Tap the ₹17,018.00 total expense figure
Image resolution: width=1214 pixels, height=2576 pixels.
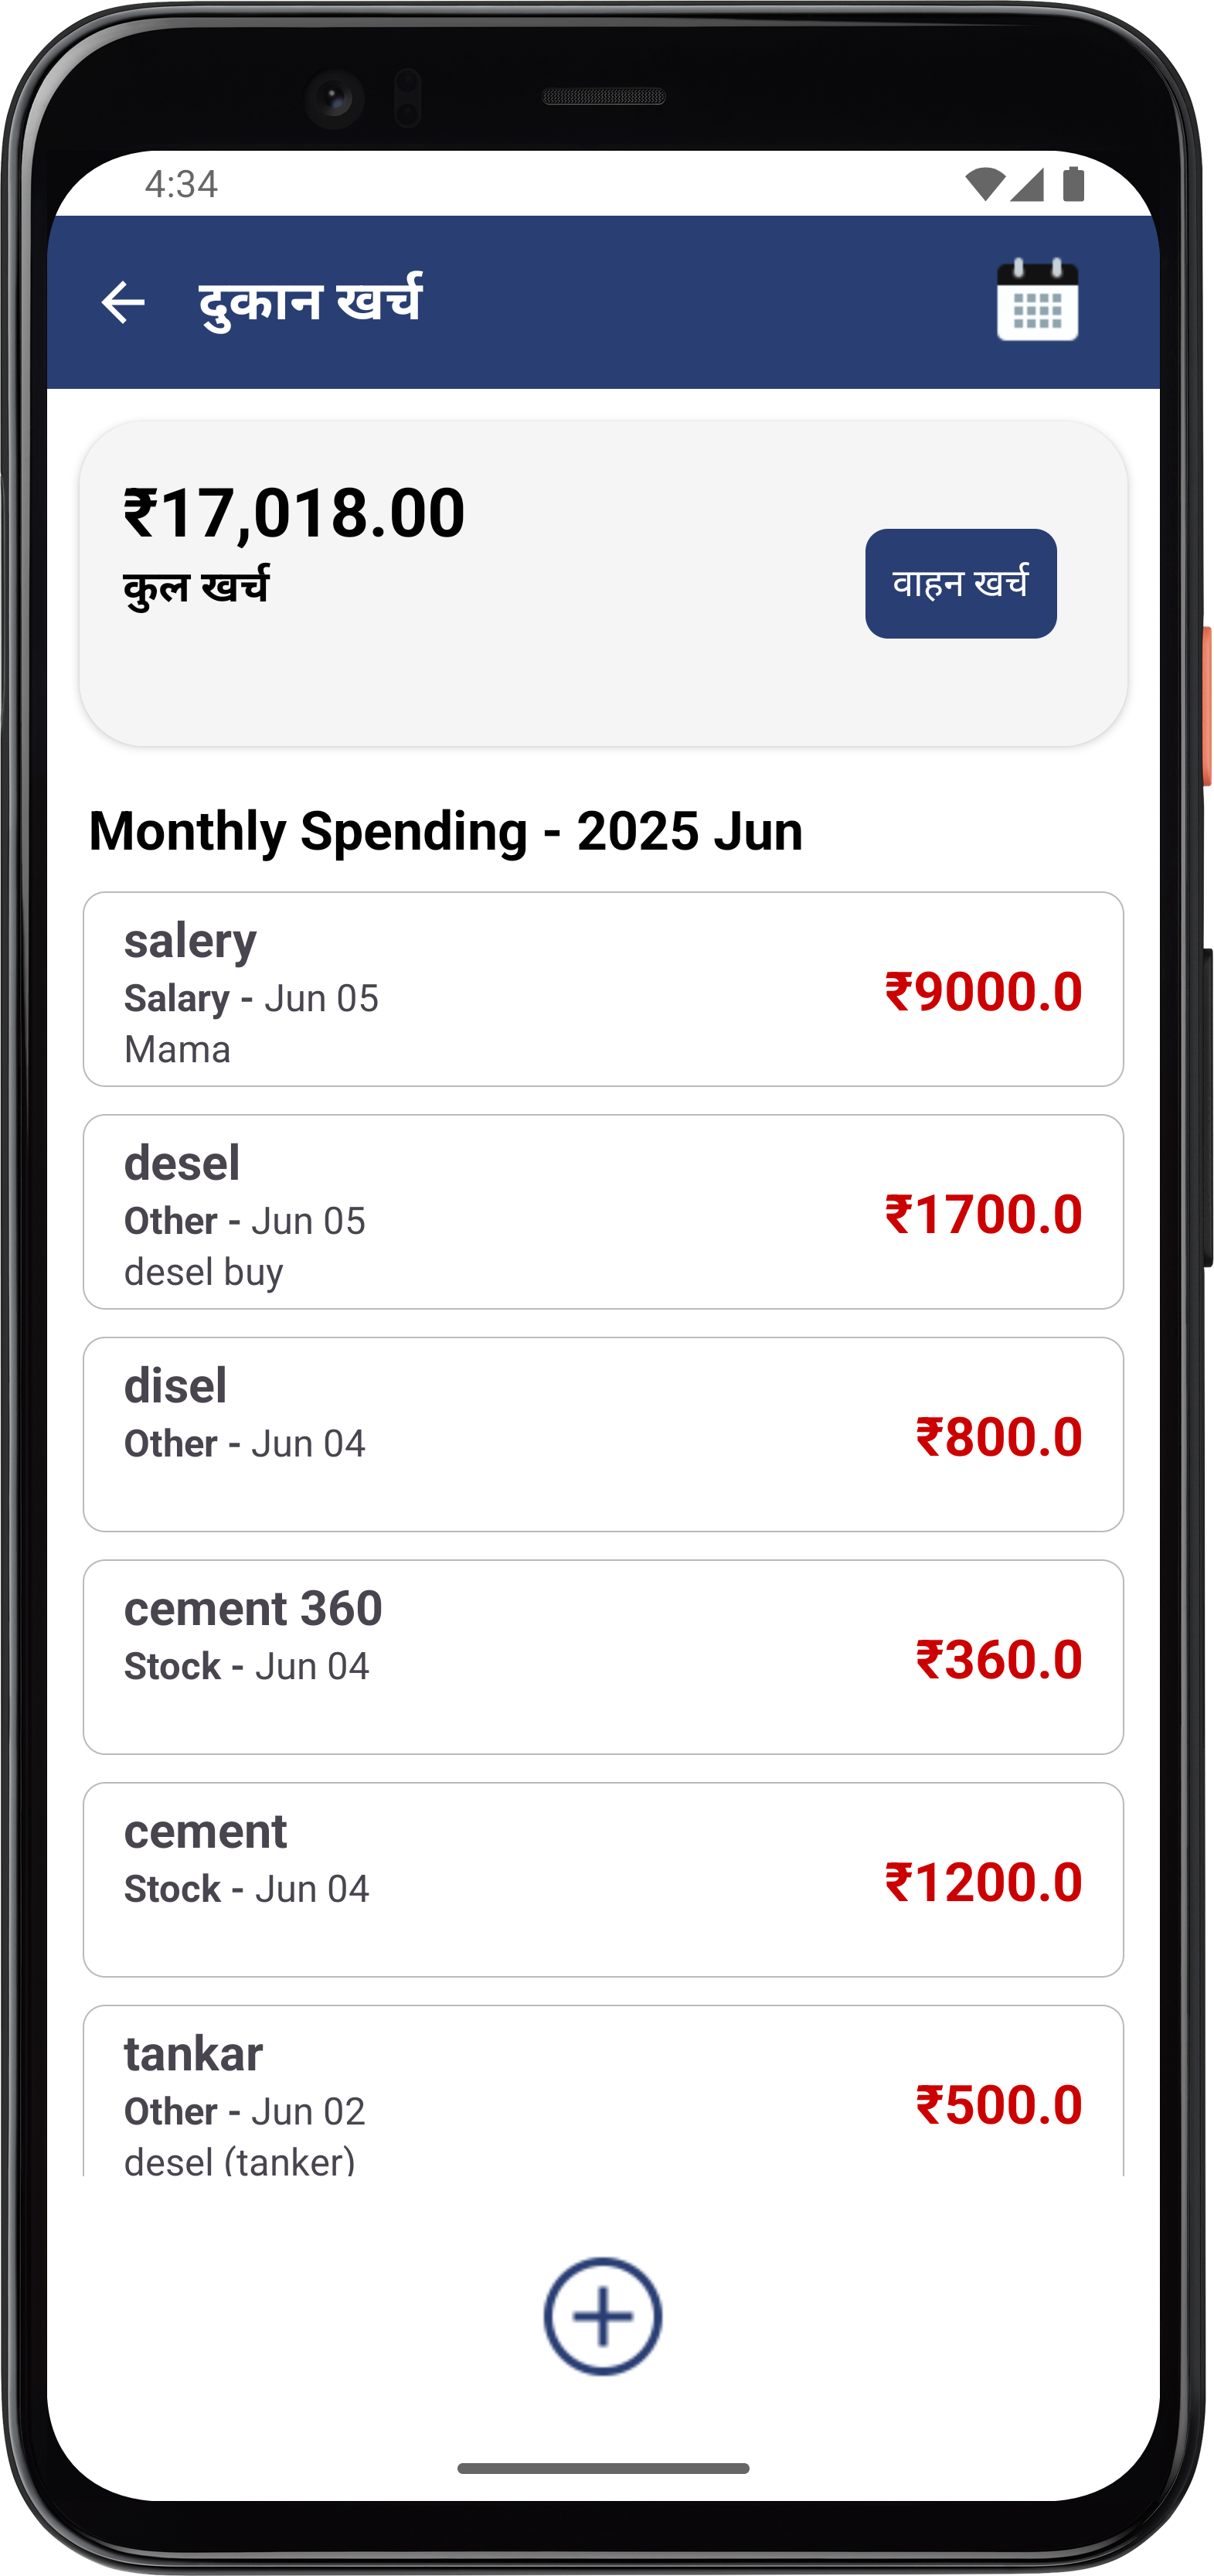click(x=294, y=513)
